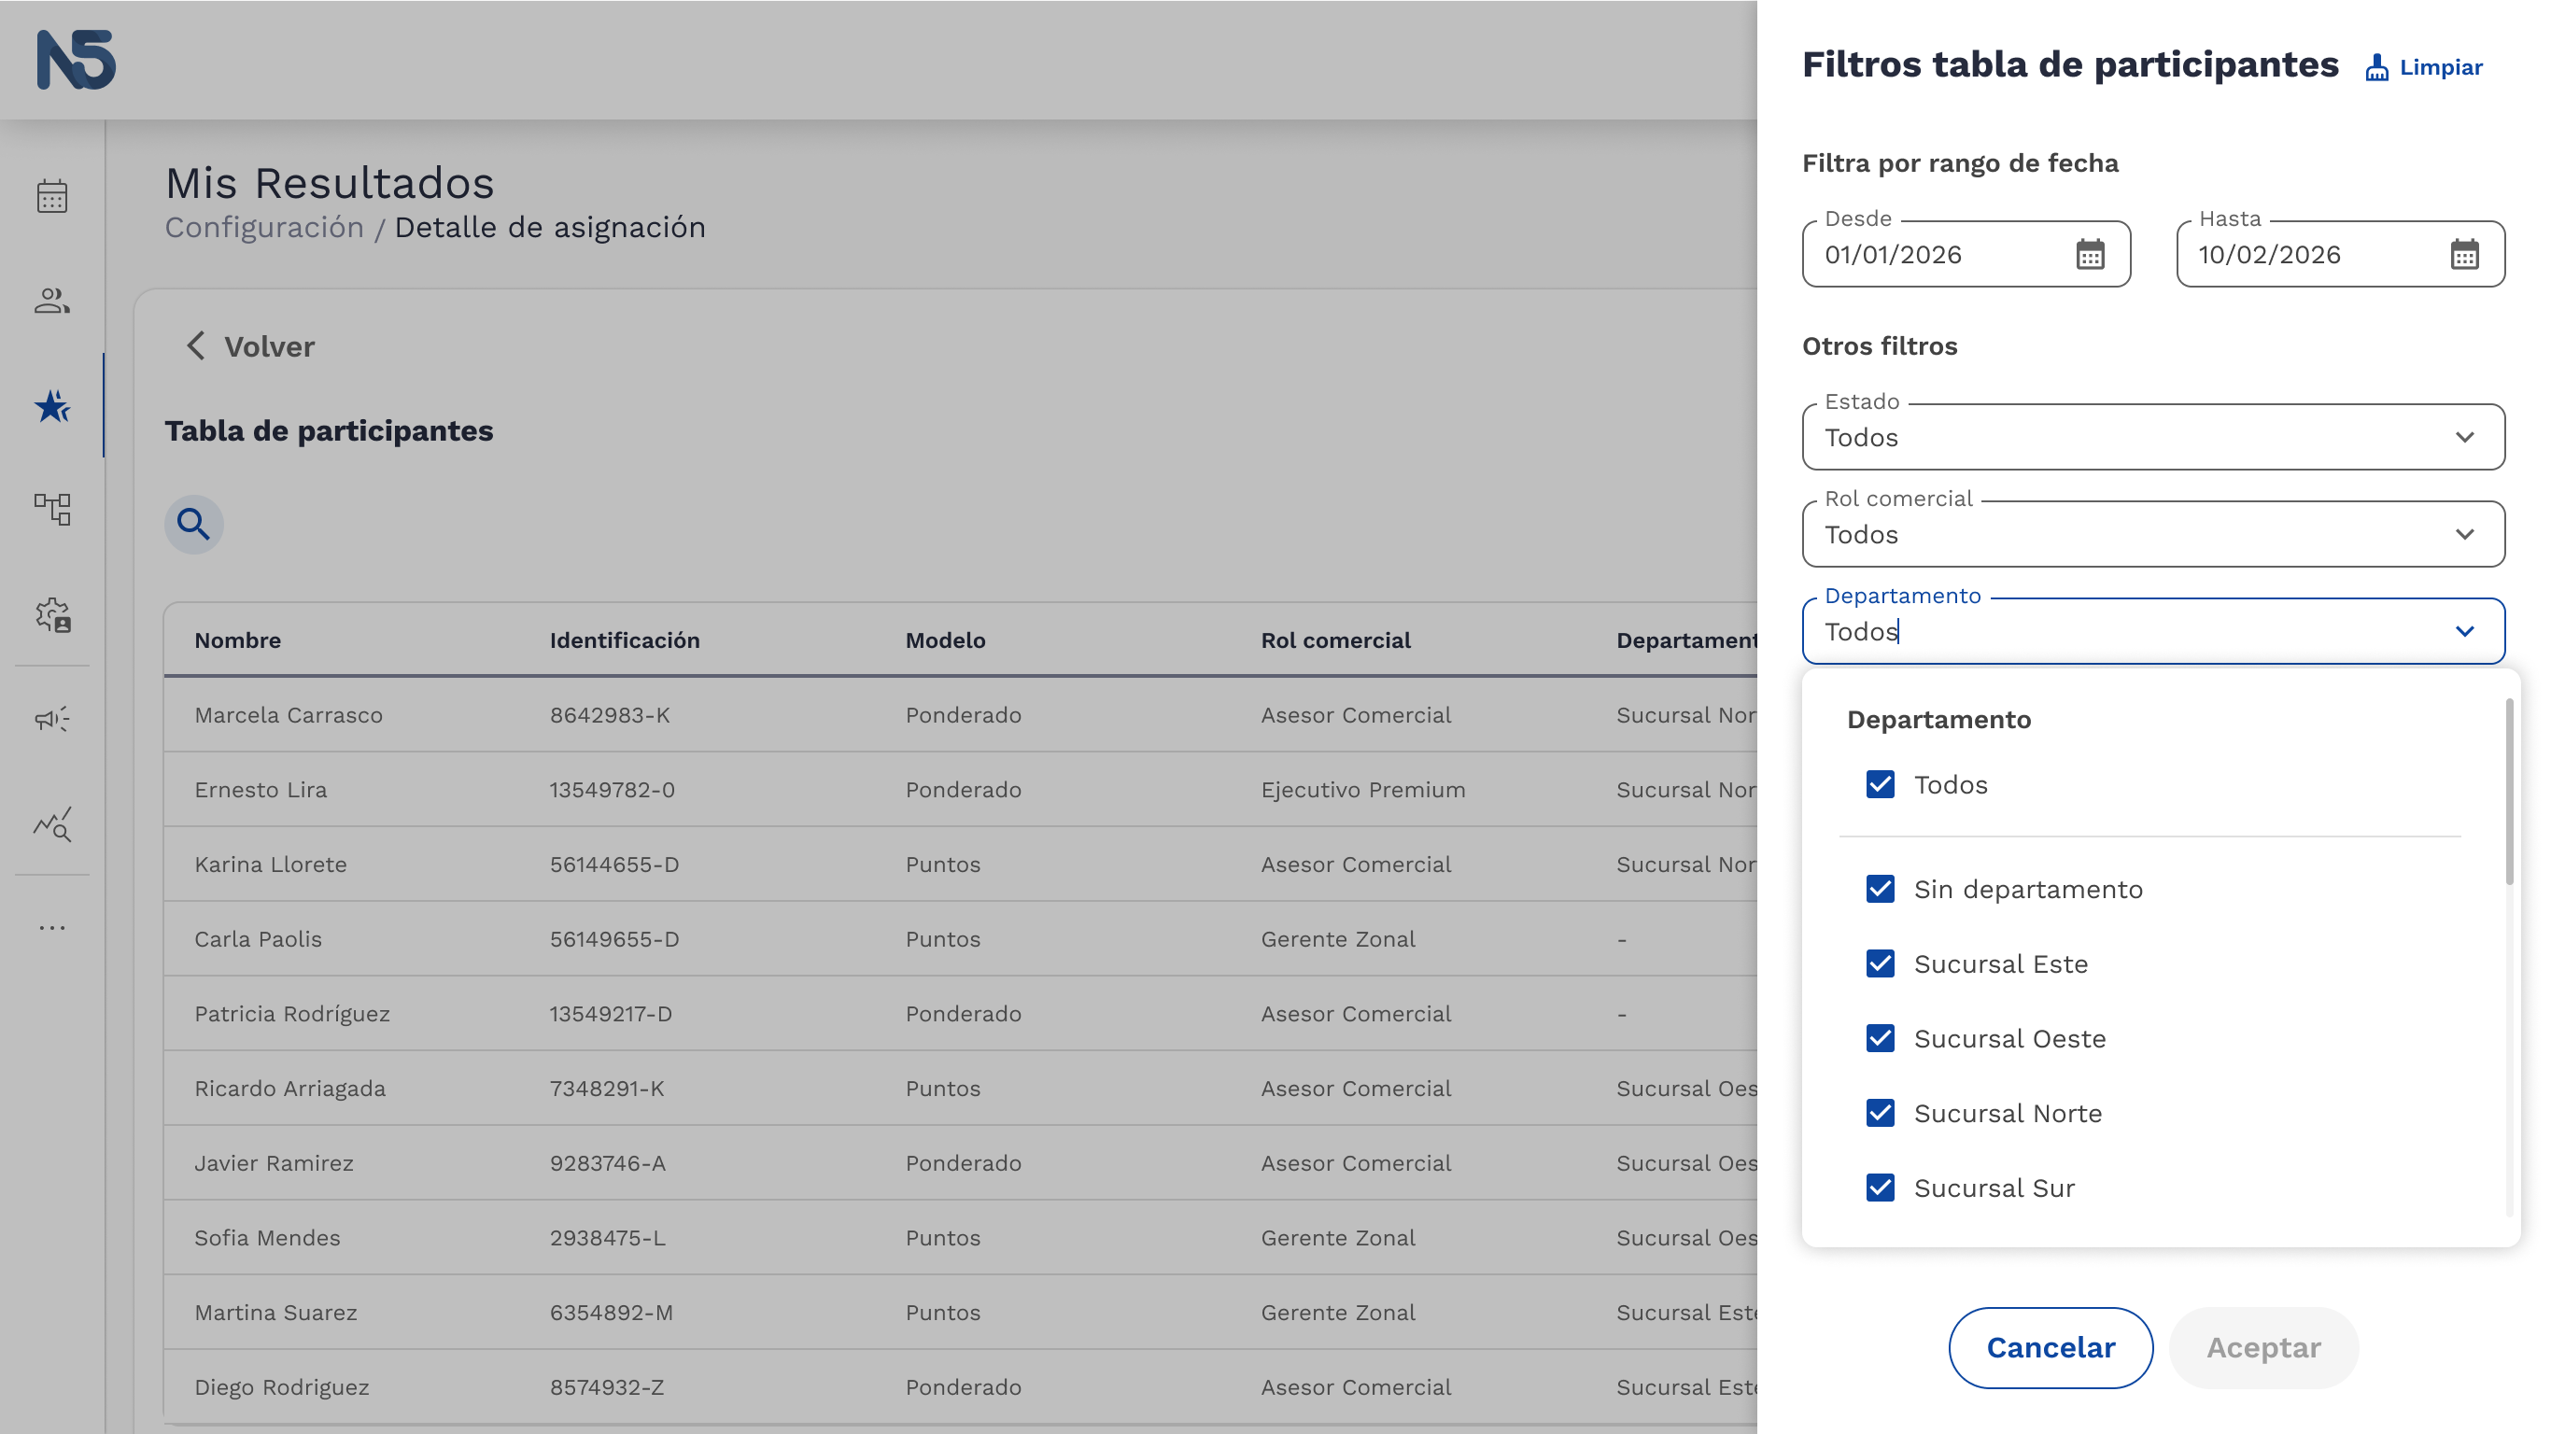The height and width of the screenshot is (1434, 2551).
Task: Click identification 56144655-D cell
Action: click(614, 865)
